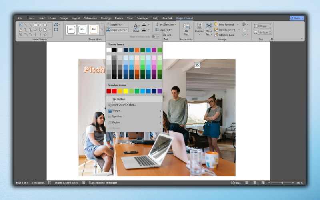The width and height of the screenshot is (320, 200).
Task: Click the macro recording icon in status bar
Action: 84,183
